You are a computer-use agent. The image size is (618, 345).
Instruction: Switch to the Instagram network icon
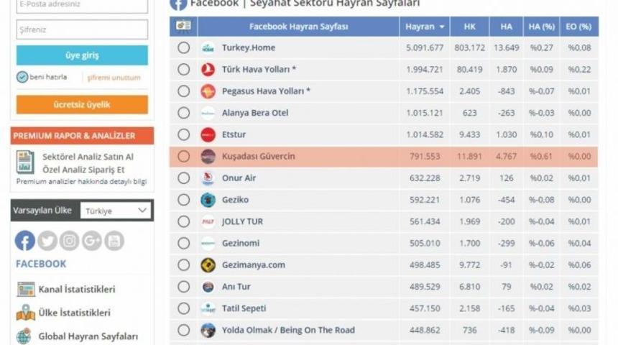pos(70,241)
